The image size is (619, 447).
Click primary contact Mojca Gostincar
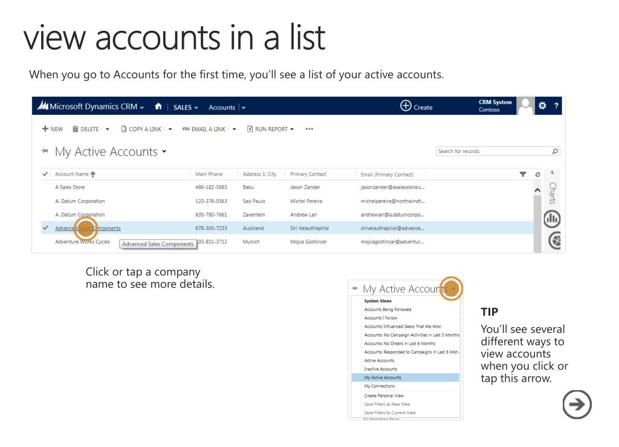(308, 242)
